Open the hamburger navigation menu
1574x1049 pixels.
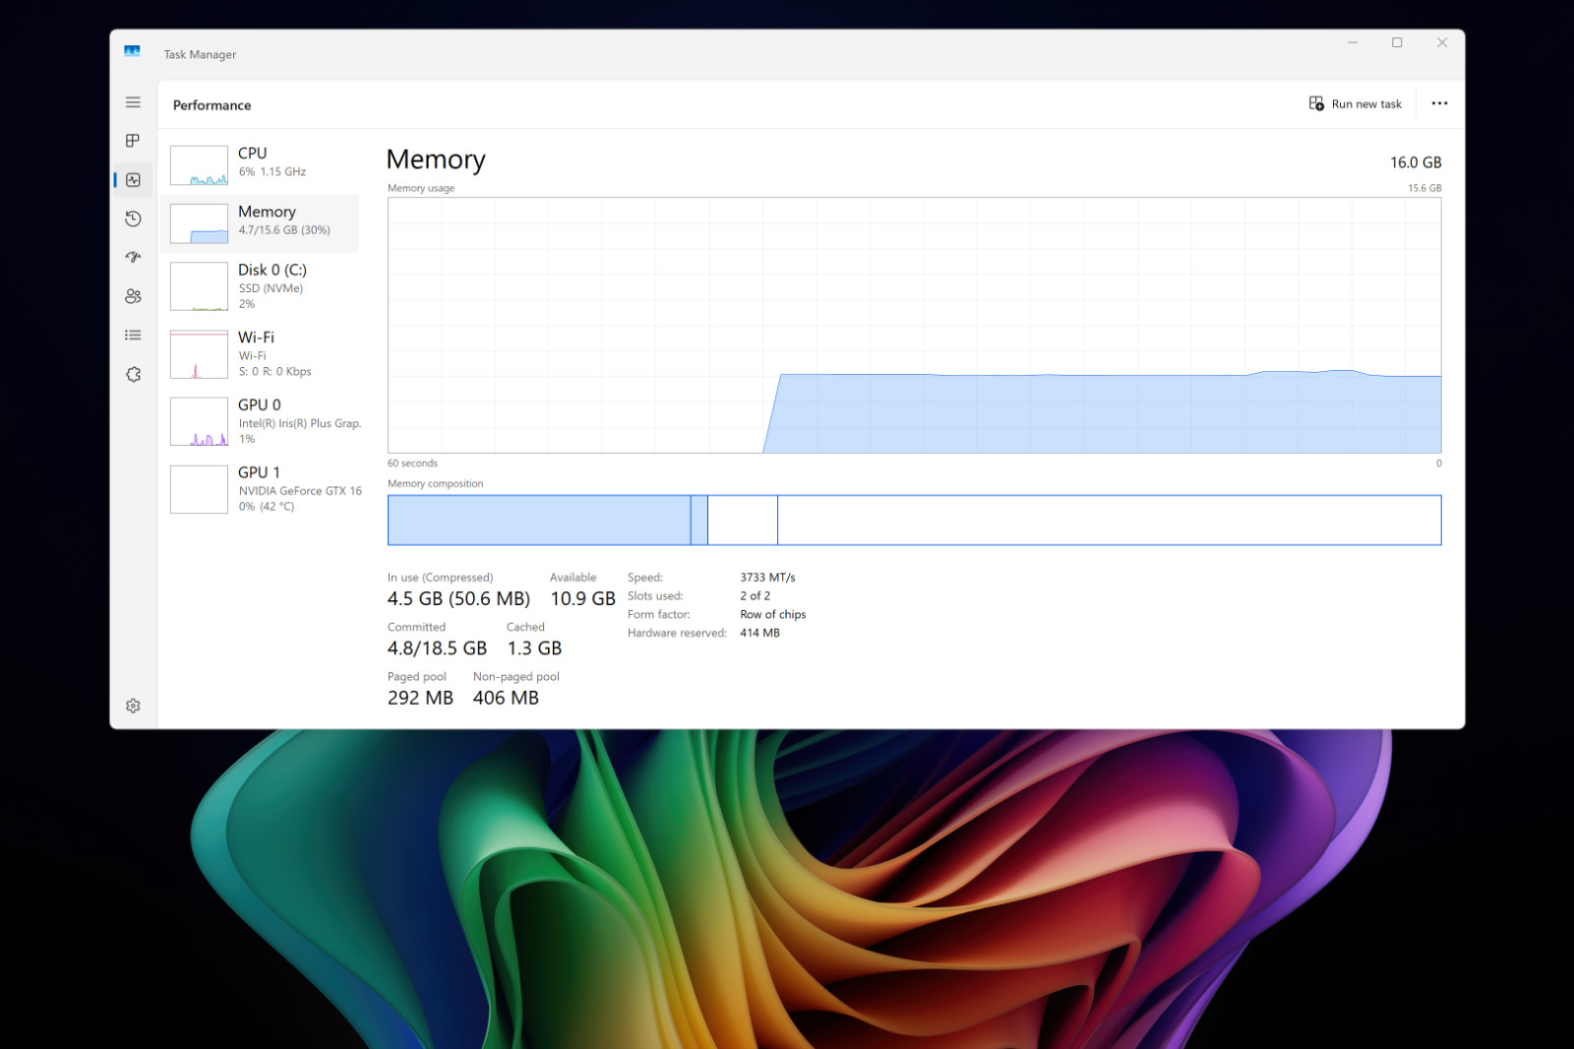[x=133, y=102]
